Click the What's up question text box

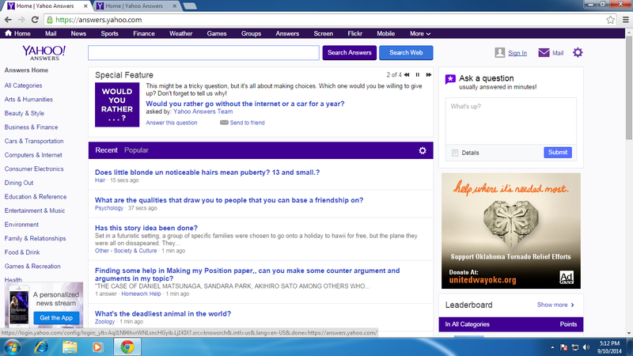(x=510, y=121)
